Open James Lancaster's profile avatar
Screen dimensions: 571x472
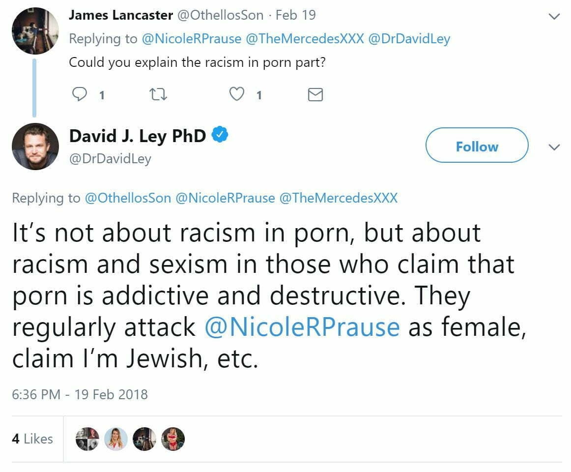35,30
